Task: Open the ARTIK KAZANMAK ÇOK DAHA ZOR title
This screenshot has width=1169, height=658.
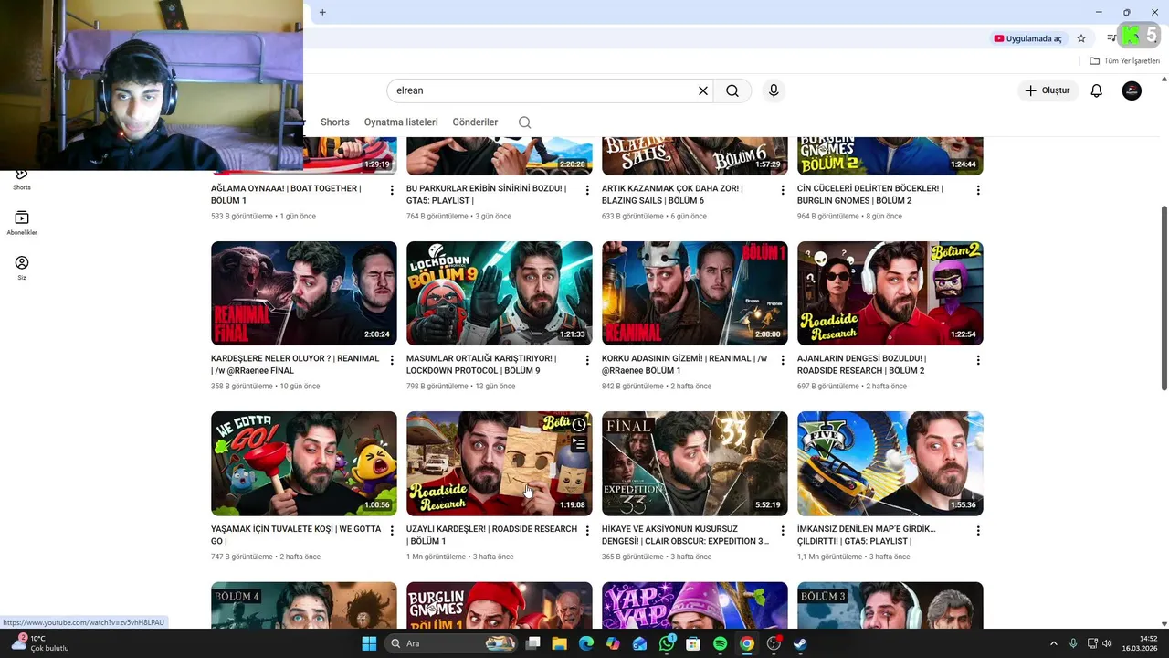Action: click(672, 195)
